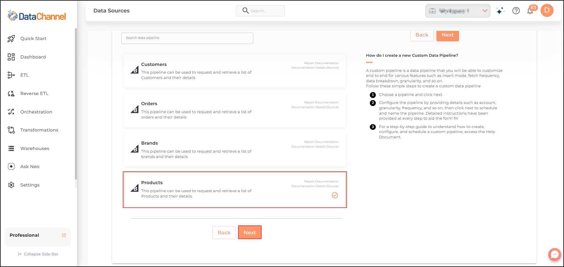Select the Orders pipeline title
This screenshot has width=564, height=267.
pyautogui.click(x=149, y=104)
